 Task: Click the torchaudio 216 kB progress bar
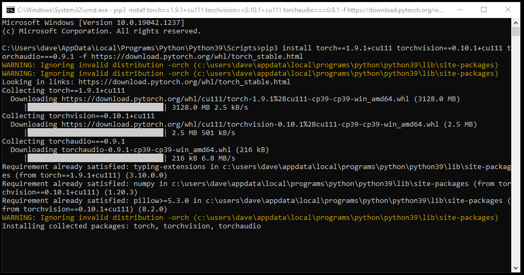[x=95, y=158]
